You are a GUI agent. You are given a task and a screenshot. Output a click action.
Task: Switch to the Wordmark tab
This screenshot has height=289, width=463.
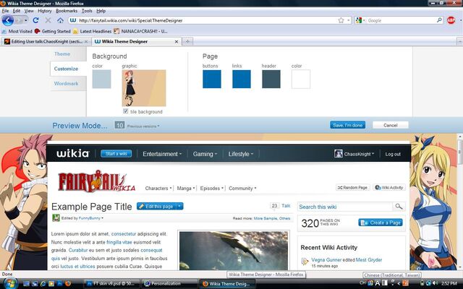[x=66, y=84]
